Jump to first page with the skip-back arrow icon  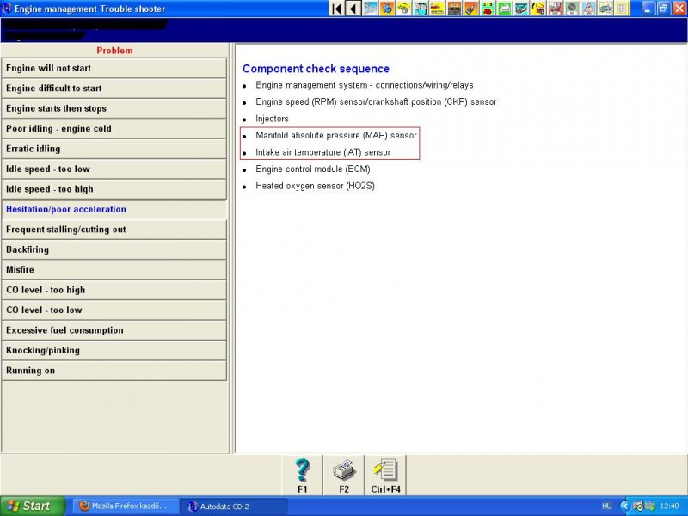tap(336, 9)
